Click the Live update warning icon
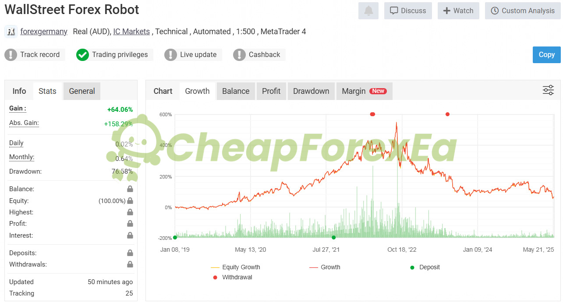 point(170,55)
